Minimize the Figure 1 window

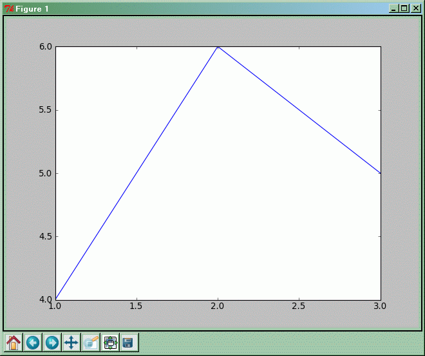point(393,8)
